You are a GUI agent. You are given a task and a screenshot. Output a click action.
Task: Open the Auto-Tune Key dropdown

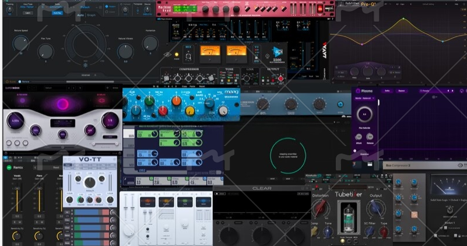tap(44, 6)
